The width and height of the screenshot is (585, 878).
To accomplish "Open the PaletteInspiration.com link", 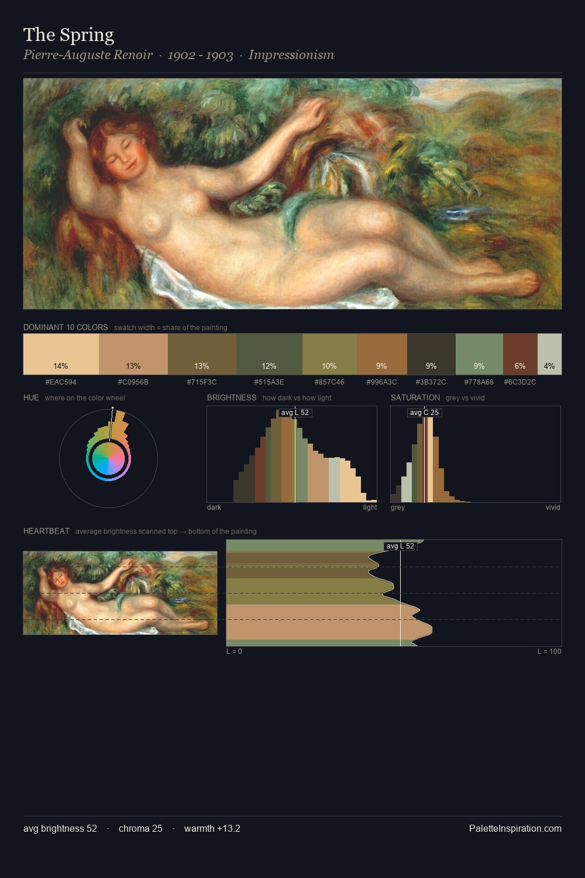I will click(x=515, y=828).
